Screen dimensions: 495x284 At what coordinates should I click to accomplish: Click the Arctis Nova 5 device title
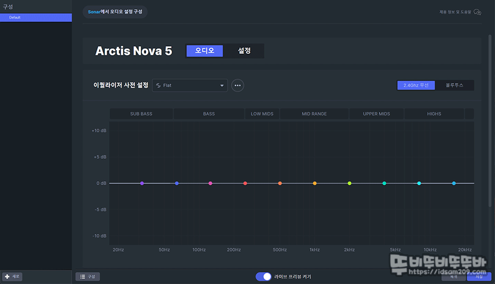(134, 51)
